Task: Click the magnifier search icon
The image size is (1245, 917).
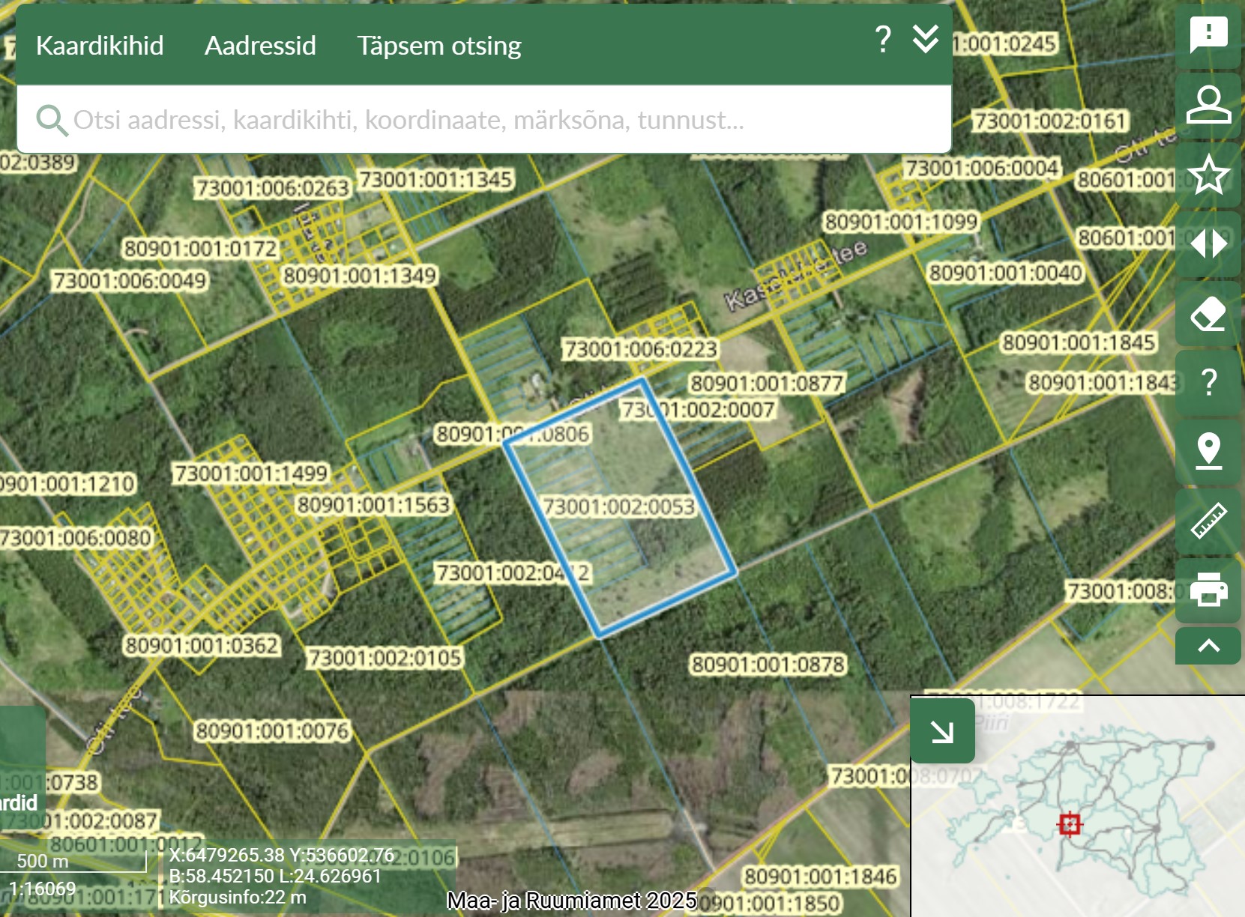Action: [52, 120]
